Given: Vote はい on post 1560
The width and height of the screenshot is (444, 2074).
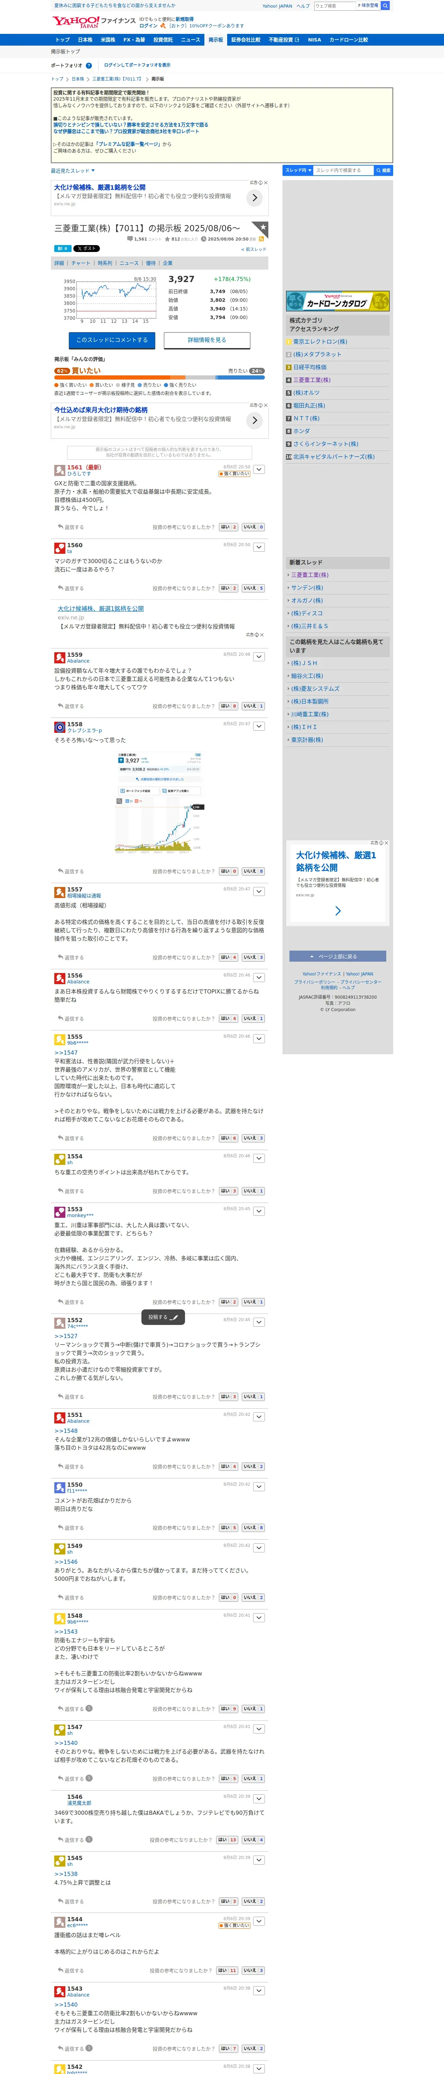Looking at the screenshot, I should [229, 589].
